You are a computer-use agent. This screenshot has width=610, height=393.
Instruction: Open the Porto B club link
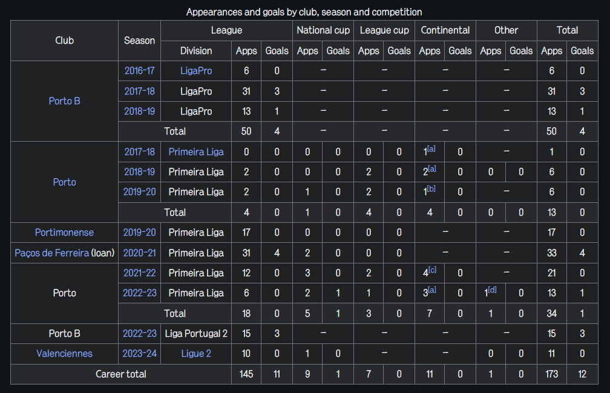[64, 101]
